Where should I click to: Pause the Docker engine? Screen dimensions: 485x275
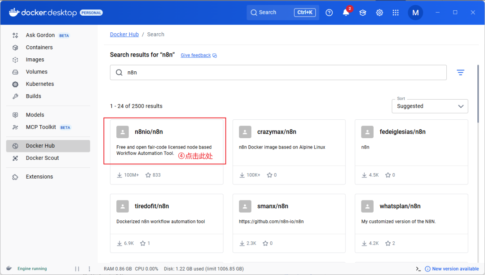[x=77, y=269]
